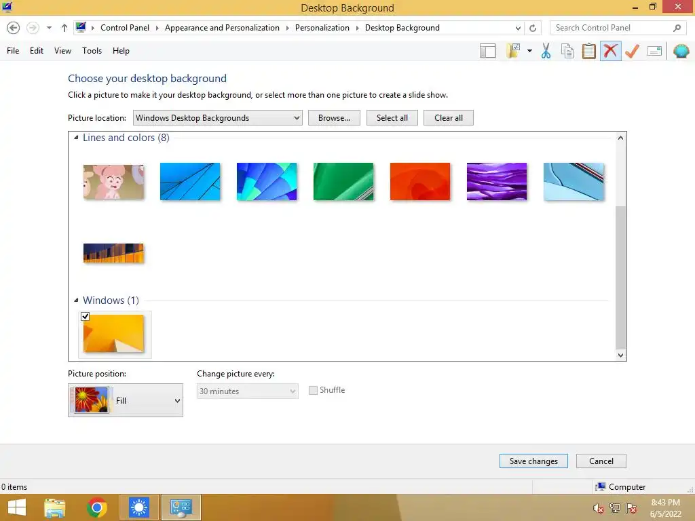The height and width of the screenshot is (521, 695).
Task: Open the blue sun app in taskbar
Action: (138, 507)
